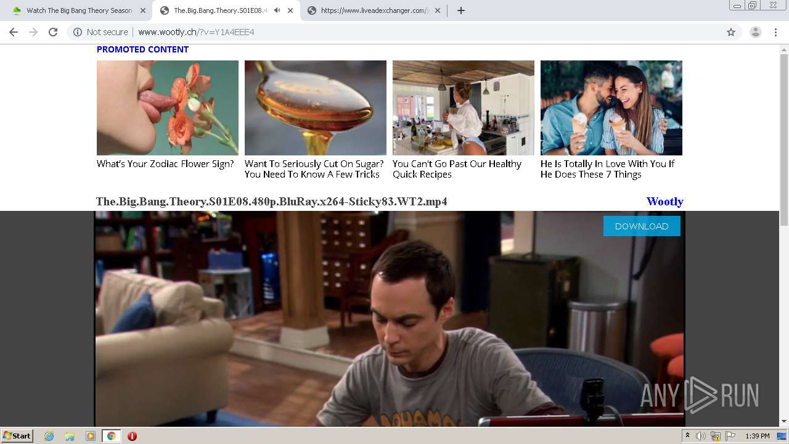Reload the wootly.ch page
This screenshot has width=789, height=444.
tap(53, 32)
